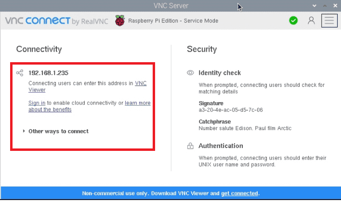Click the Raspberry Pi logo icon
The height and width of the screenshot is (201, 341).
click(x=120, y=21)
